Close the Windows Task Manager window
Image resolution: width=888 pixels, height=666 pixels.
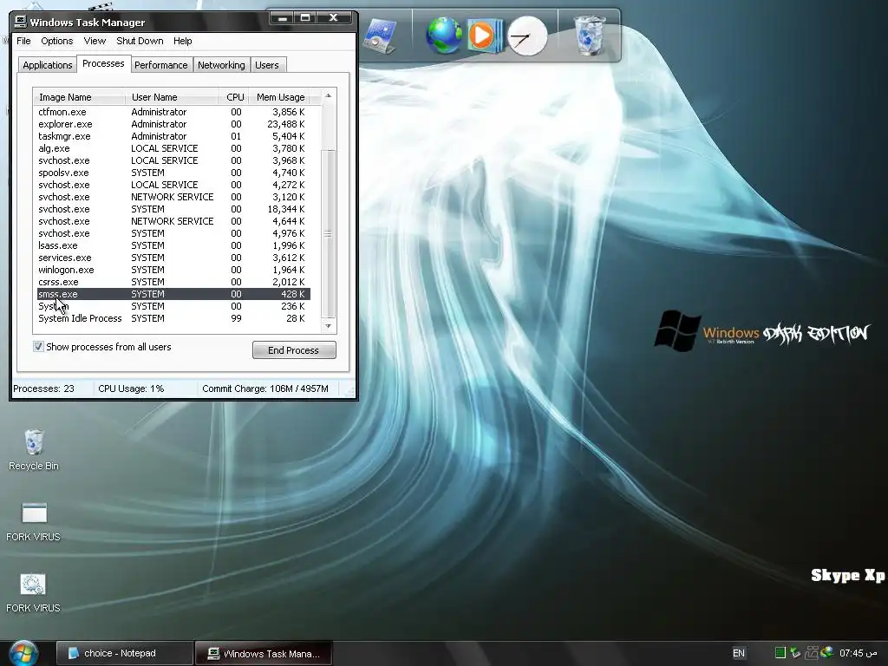click(334, 18)
